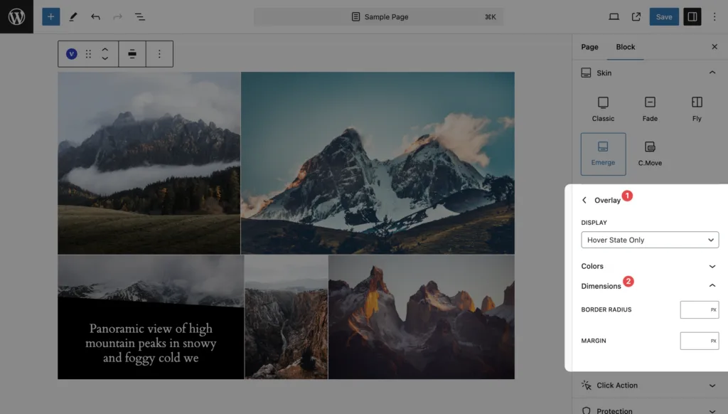Go back from Overlay settings
The height and width of the screenshot is (414, 728).
point(584,200)
